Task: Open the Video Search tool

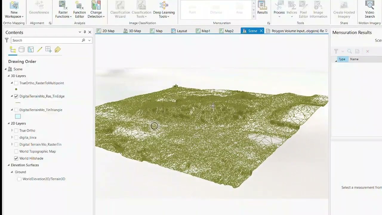Action: click(x=369, y=10)
